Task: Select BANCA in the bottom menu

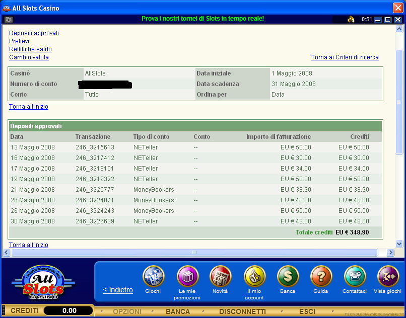Action: [x=178, y=311]
